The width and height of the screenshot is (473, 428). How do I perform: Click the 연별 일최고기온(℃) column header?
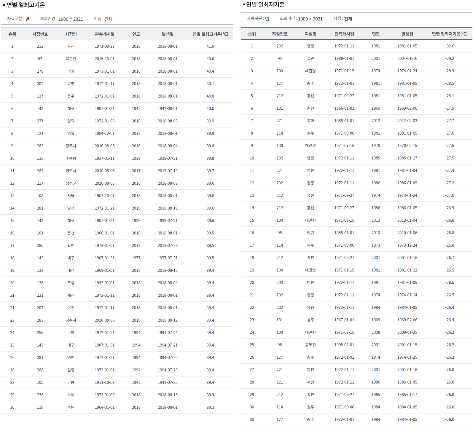pyautogui.click(x=210, y=34)
